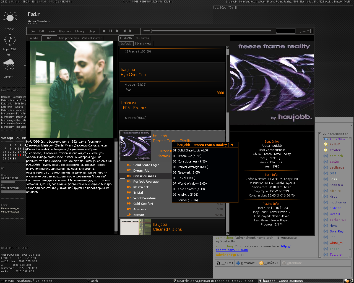Select the NG листы tab

[142, 38]
